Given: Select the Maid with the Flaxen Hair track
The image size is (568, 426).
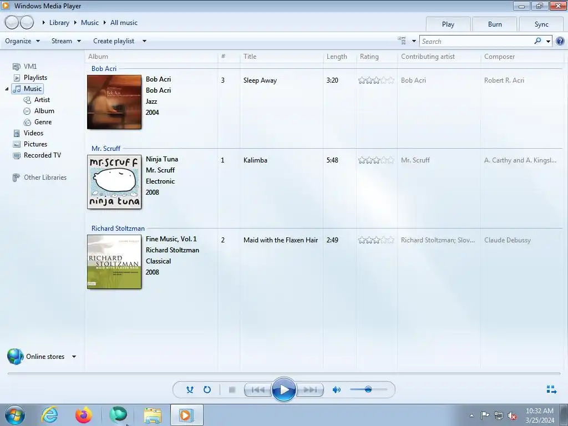Looking at the screenshot, I should (281, 240).
